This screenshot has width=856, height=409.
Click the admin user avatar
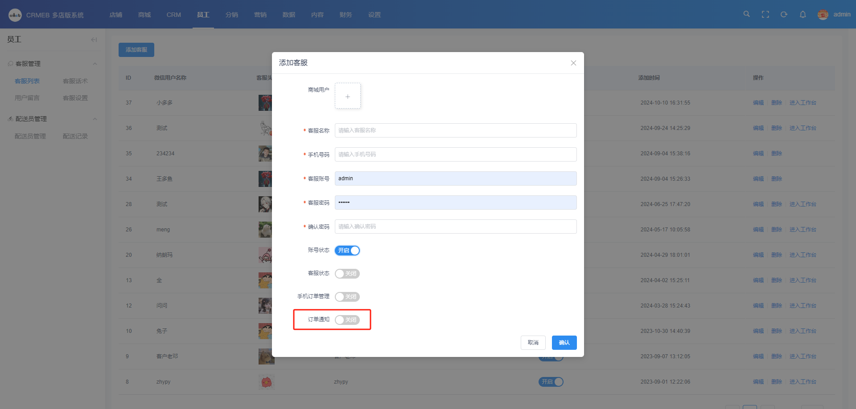(x=823, y=14)
